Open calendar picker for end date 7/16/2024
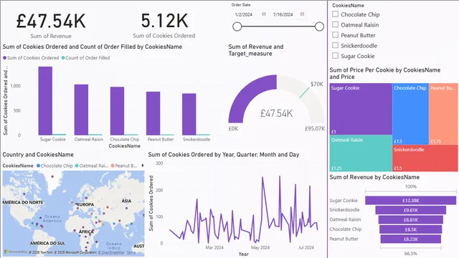 302,14
